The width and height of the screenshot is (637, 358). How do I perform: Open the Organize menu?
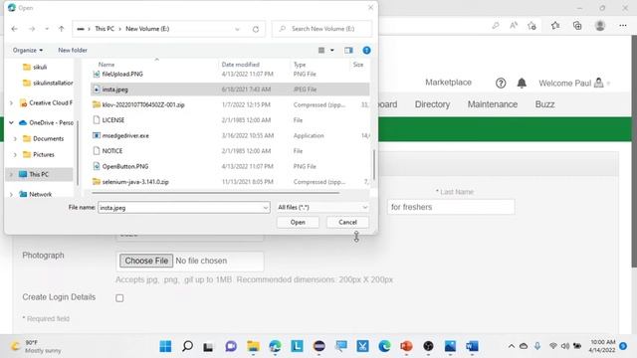(x=28, y=50)
